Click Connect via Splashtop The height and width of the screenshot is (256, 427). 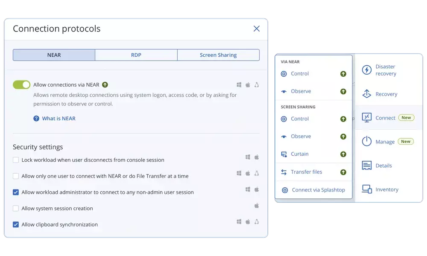pyautogui.click(x=318, y=190)
